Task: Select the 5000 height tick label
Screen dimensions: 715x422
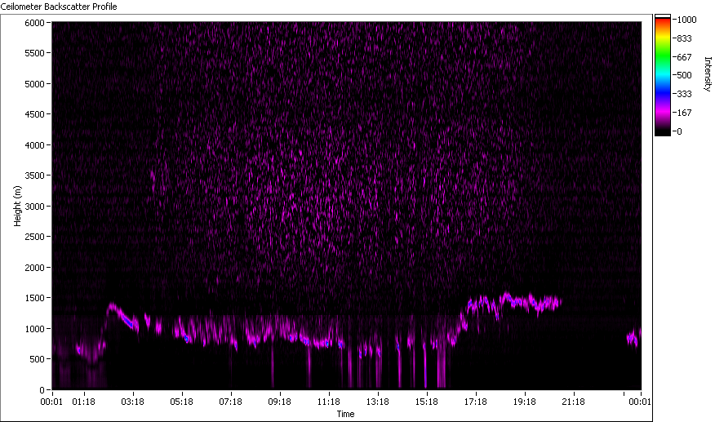Action: tap(34, 84)
